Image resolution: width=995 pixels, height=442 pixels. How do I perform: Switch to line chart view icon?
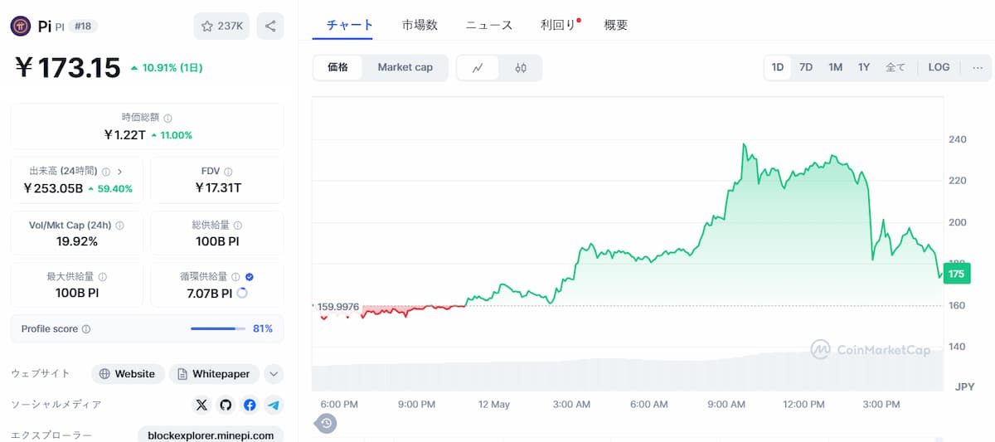point(478,68)
